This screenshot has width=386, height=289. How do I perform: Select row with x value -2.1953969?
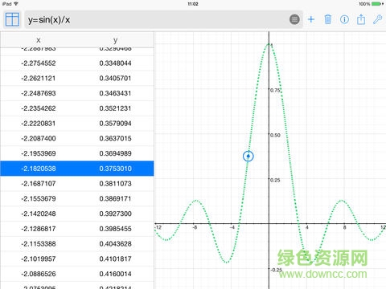77,153
